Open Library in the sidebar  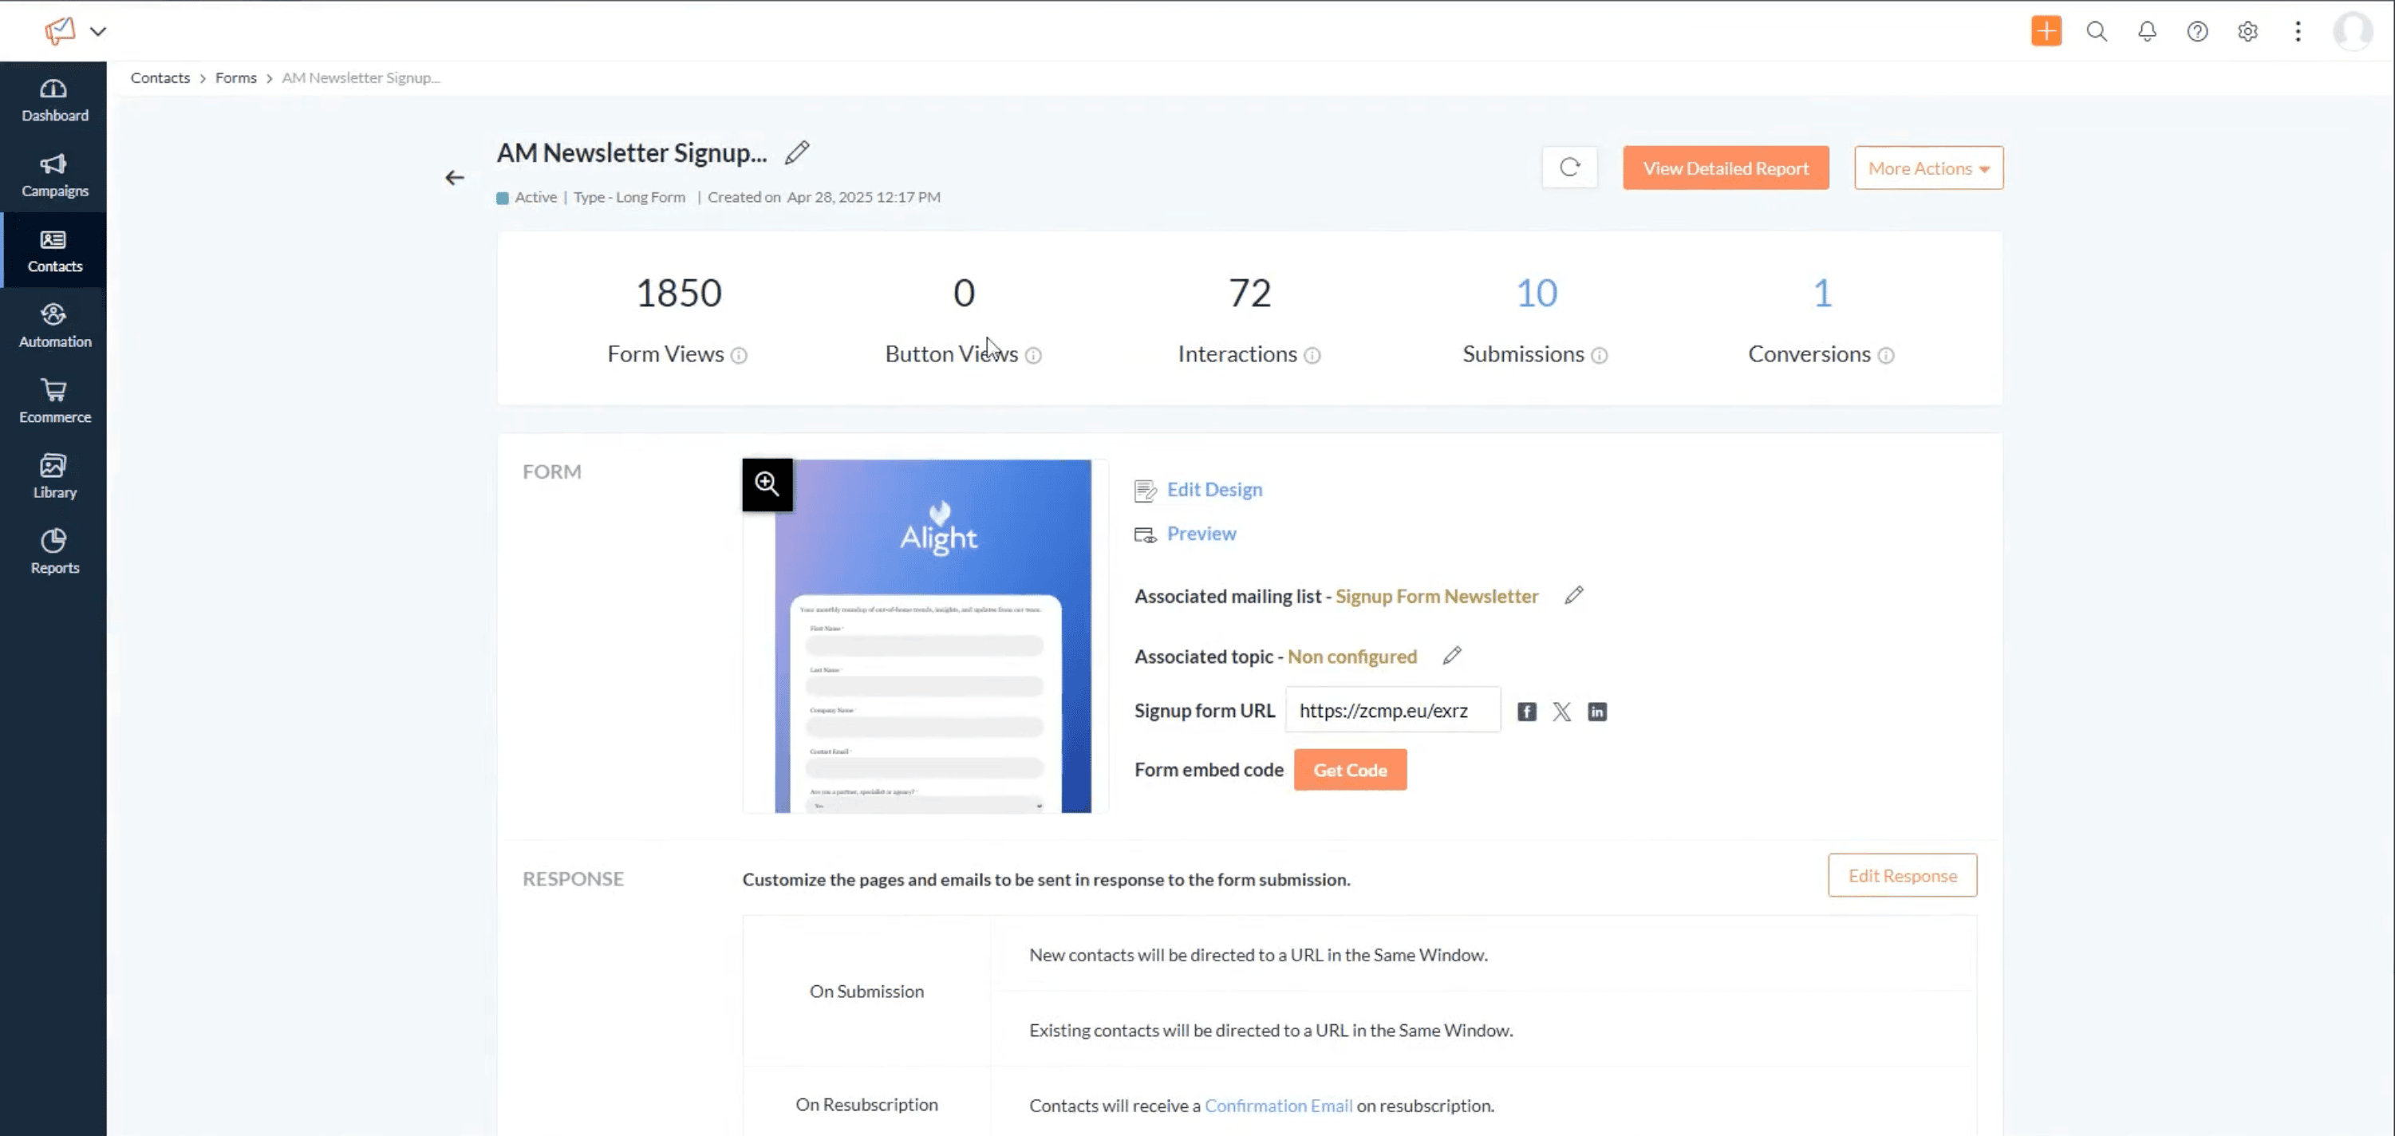[x=54, y=477]
